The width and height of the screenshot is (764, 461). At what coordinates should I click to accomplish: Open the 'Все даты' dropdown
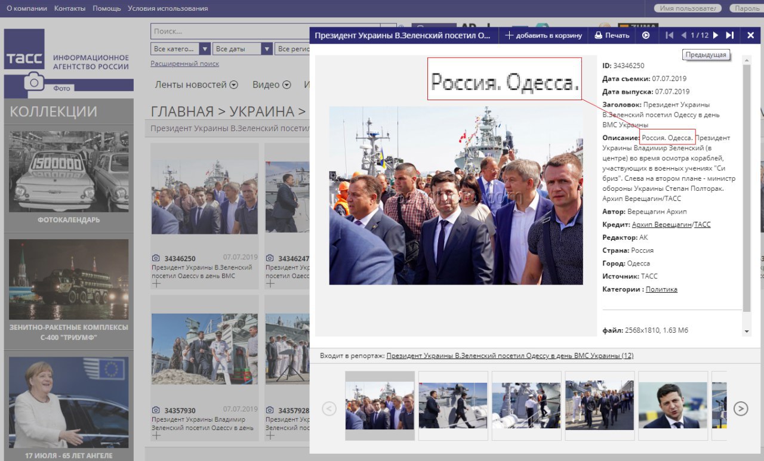(x=242, y=49)
